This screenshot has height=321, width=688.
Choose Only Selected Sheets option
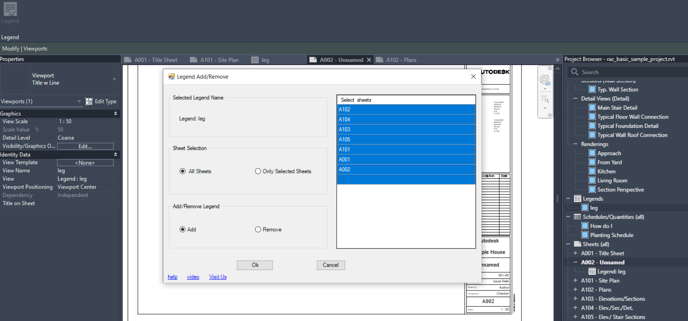258,171
